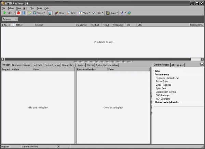Open the File menu

point(3,8)
